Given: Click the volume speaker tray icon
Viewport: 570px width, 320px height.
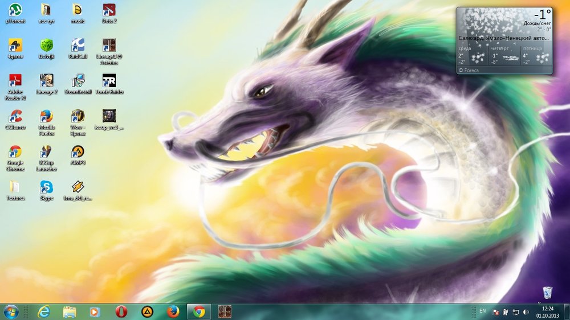Looking at the screenshot, I should 524,312.
